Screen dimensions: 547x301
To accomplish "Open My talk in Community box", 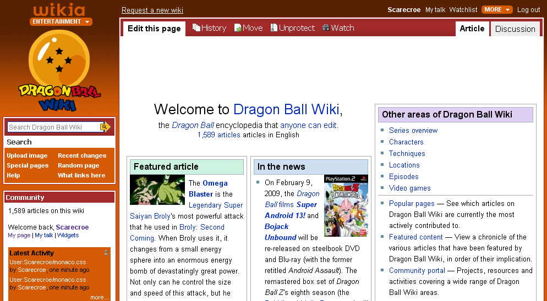I will pyautogui.click(x=44, y=235).
